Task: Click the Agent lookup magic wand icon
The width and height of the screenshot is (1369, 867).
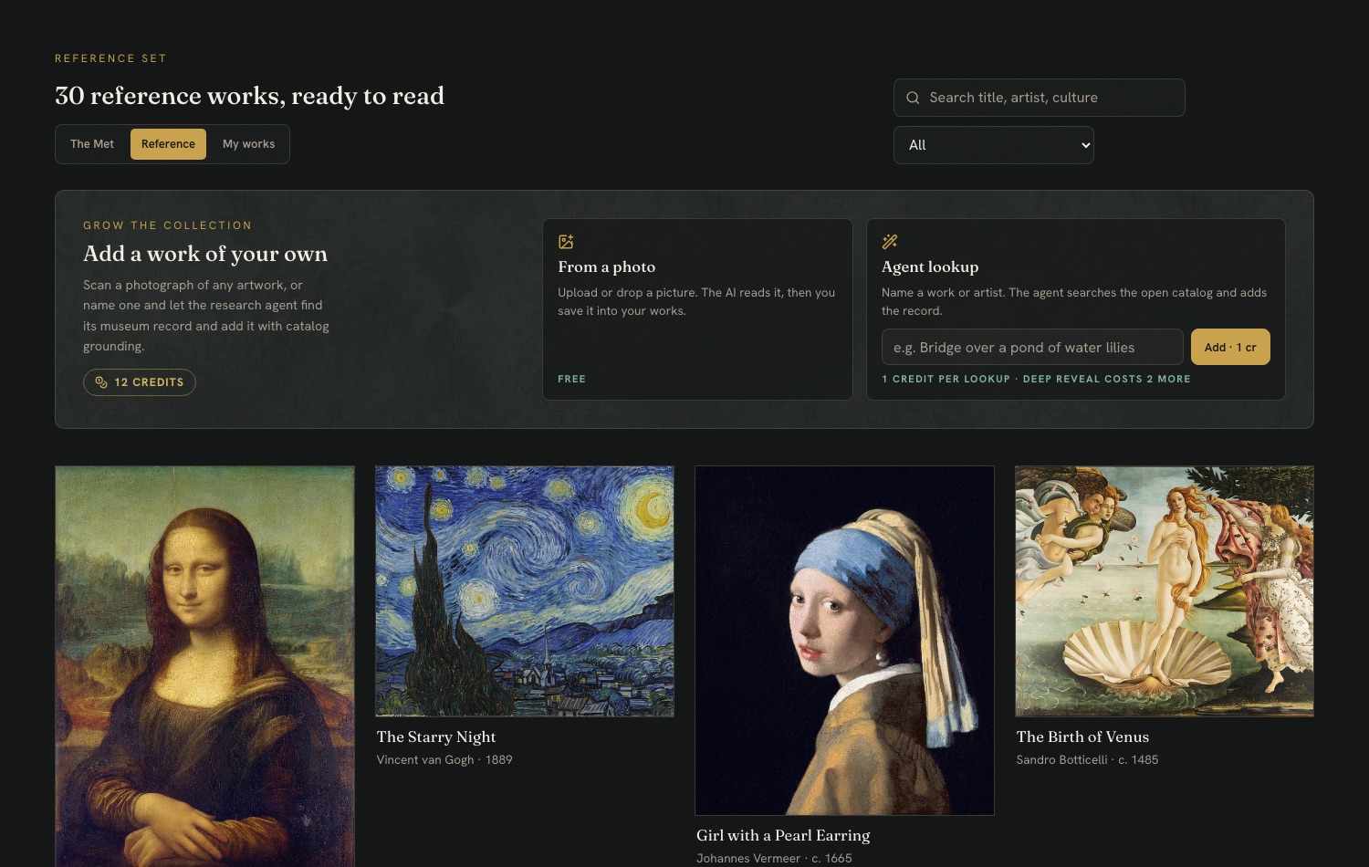Action: 890,242
